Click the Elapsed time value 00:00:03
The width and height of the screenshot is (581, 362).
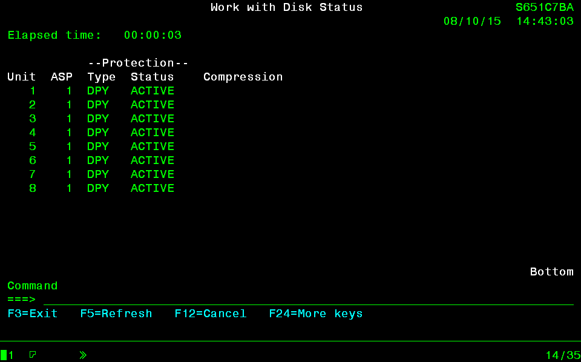tap(153, 35)
